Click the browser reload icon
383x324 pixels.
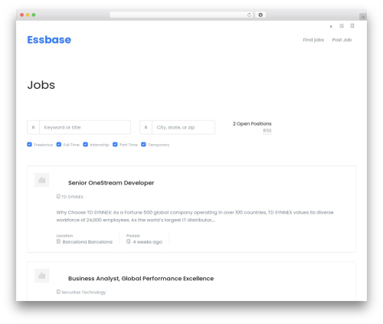click(x=249, y=15)
